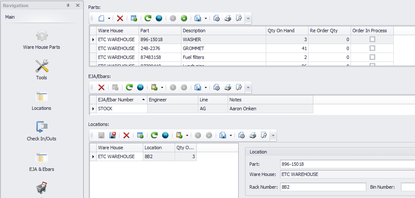Screen dimensions: 415x198
Task: Click the printer icon in EJA/Ebars toolbar
Action: click(228, 87)
